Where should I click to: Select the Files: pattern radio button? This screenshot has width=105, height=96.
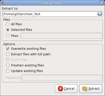pyautogui.click(x=8, y=36)
